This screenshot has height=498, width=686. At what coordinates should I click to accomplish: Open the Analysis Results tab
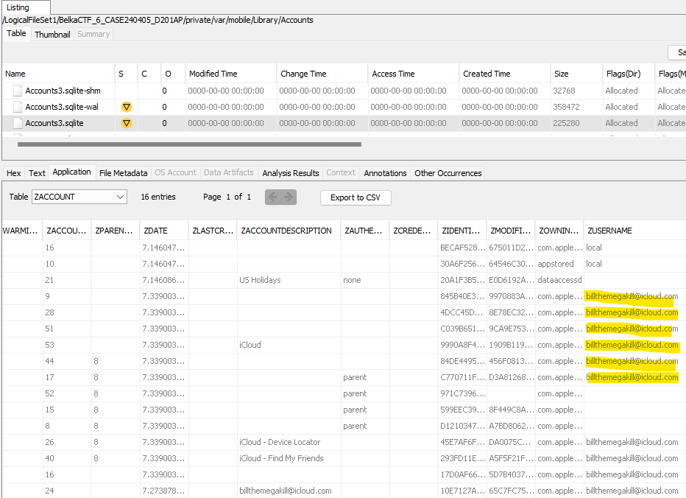[291, 173]
